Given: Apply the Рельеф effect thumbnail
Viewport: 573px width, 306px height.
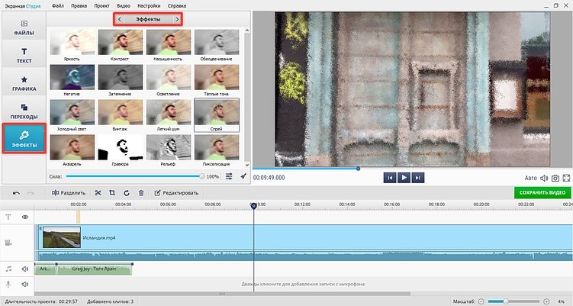Looking at the screenshot, I should tap(169, 147).
